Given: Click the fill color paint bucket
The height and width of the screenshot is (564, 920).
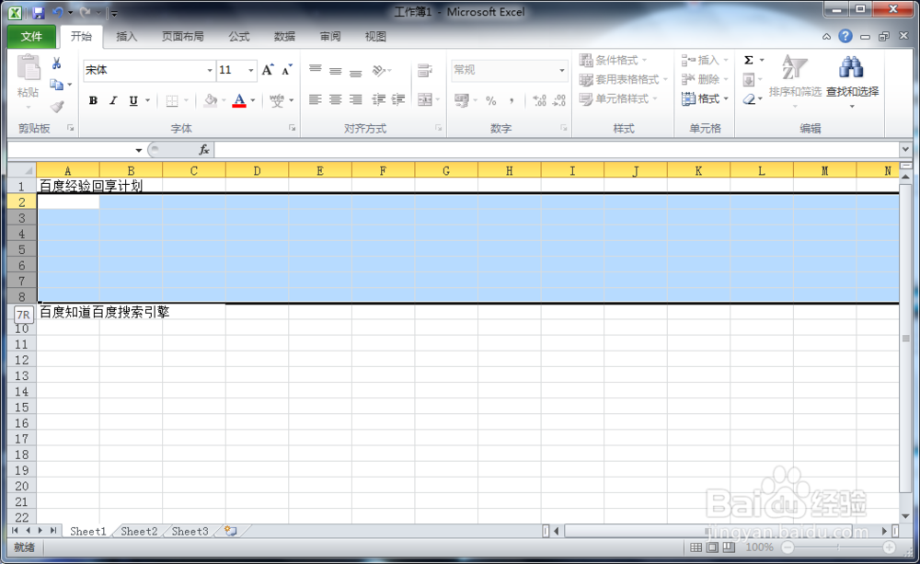Looking at the screenshot, I should tap(210, 101).
